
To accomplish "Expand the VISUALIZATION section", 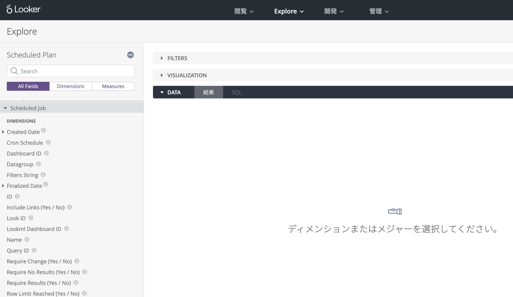I will coord(186,75).
